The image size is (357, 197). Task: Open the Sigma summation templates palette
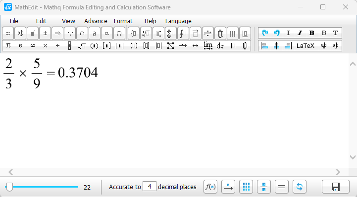tap(171, 34)
